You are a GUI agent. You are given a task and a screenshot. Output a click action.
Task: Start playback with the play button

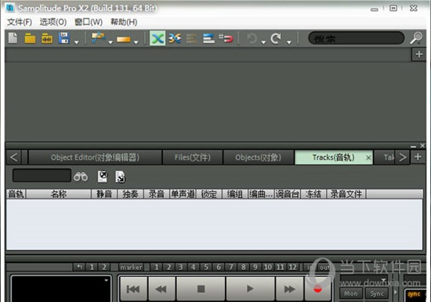point(250,289)
